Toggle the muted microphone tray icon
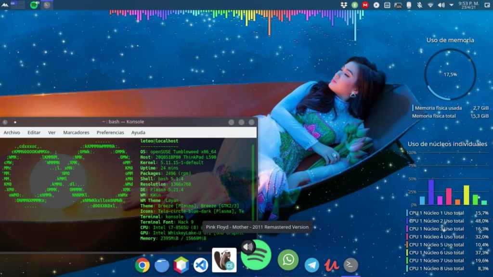The height and width of the screenshot is (277, 493). 419,5
